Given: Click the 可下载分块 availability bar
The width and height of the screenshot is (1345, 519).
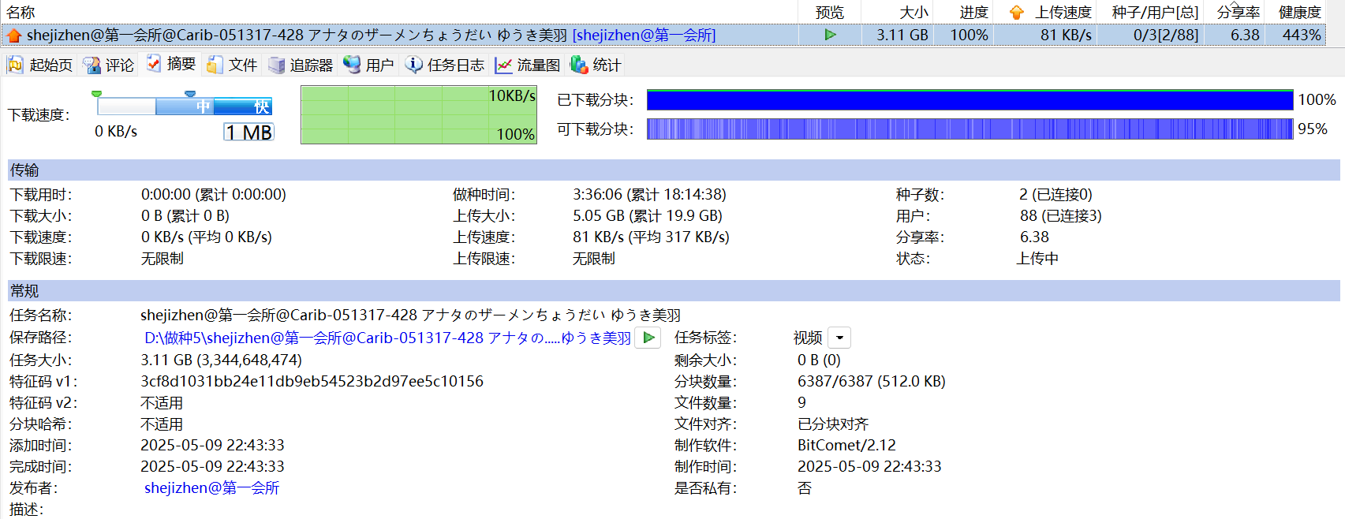Looking at the screenshot, I should [970, 129].
